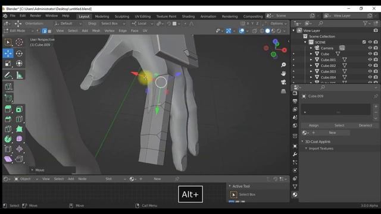The height and width of the screenshot is (214, 381).
Task: Click the red X axis on navigation gizmo
Action: tap(285, 50)
